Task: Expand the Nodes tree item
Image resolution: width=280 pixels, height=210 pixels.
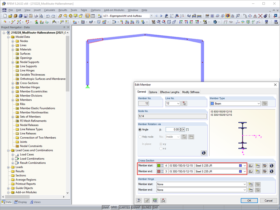Action: 13,41
